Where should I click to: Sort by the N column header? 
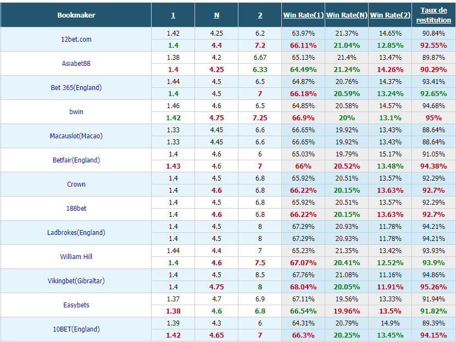pos(216,15)
